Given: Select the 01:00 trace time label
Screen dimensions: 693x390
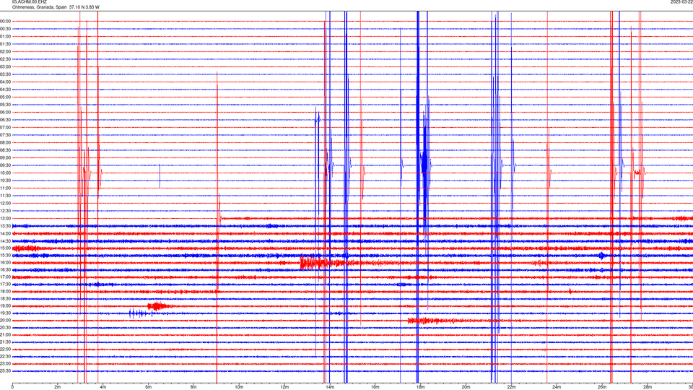Looking at the screenshot, I should 5,36.
